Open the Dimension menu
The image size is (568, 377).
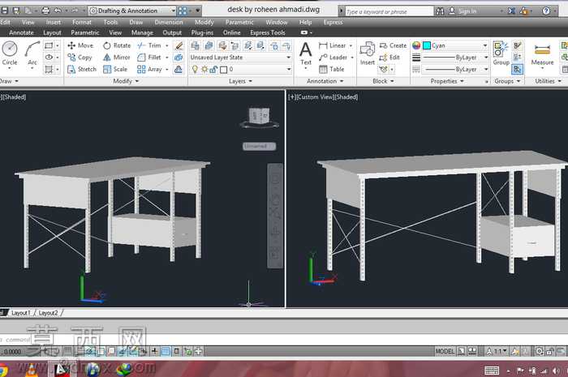click(169, 22)
